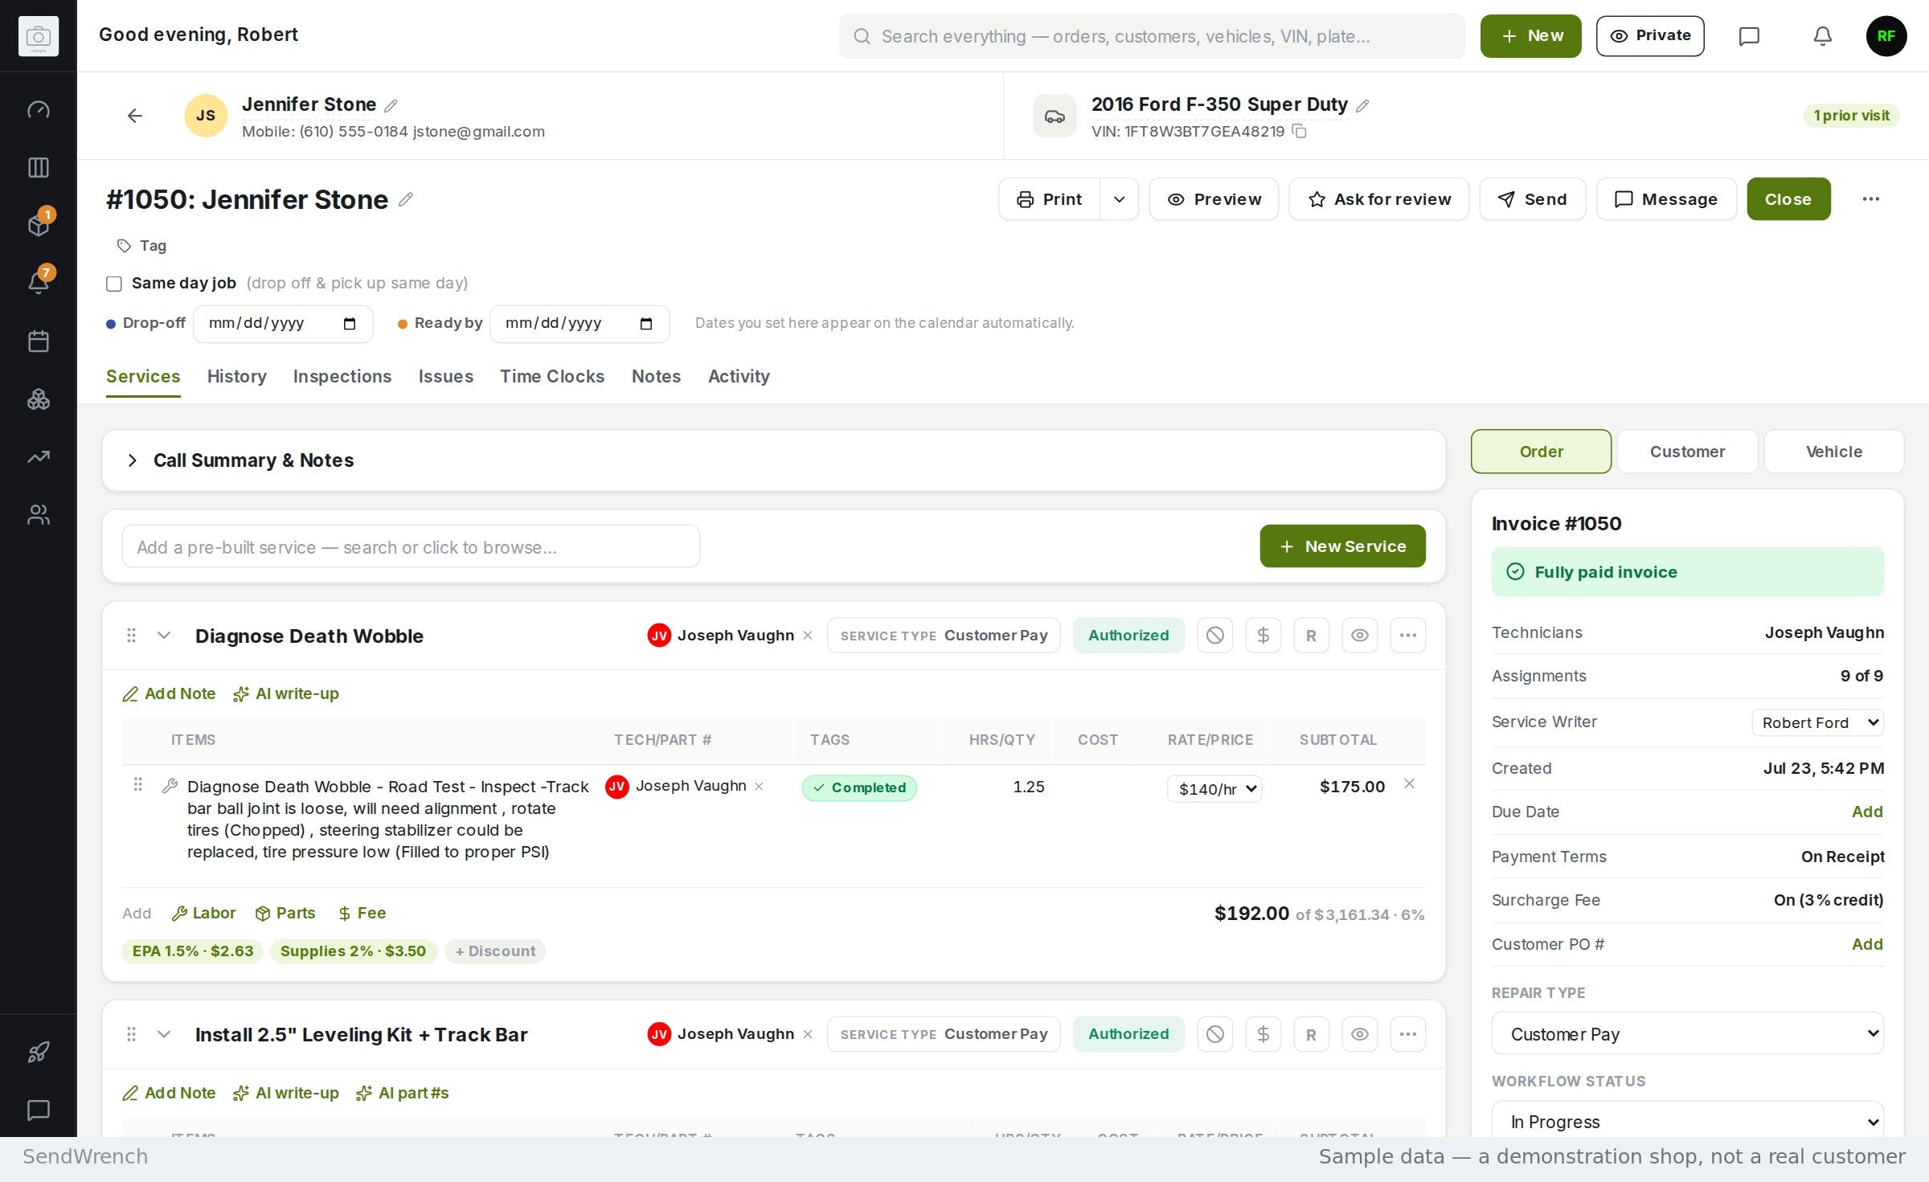Open the chat icon in top bar
The height and width of the screenshot is (1182, 1929).
tap(1749, 36)
